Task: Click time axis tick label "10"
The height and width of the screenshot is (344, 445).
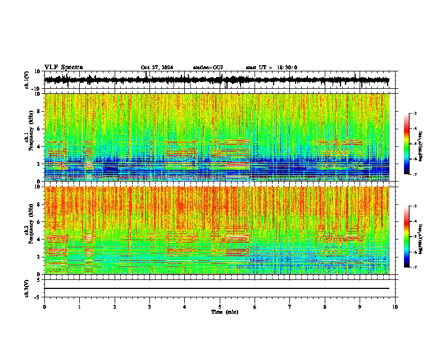Action: (395, 307)
